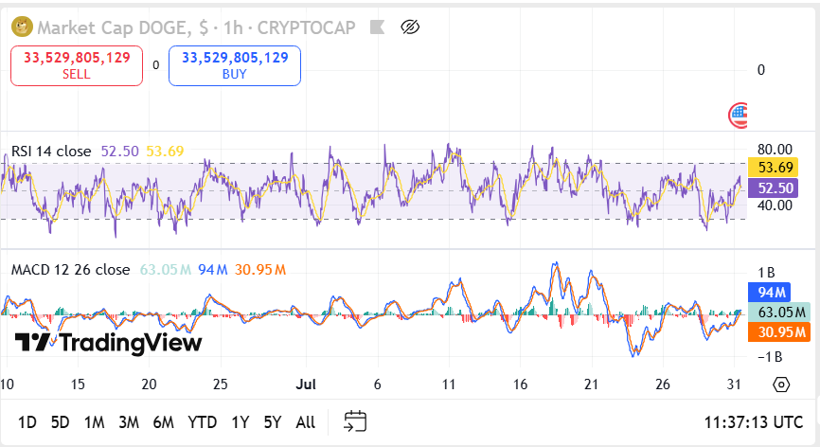Open the calendar go-to-date icon

[355, 421]
